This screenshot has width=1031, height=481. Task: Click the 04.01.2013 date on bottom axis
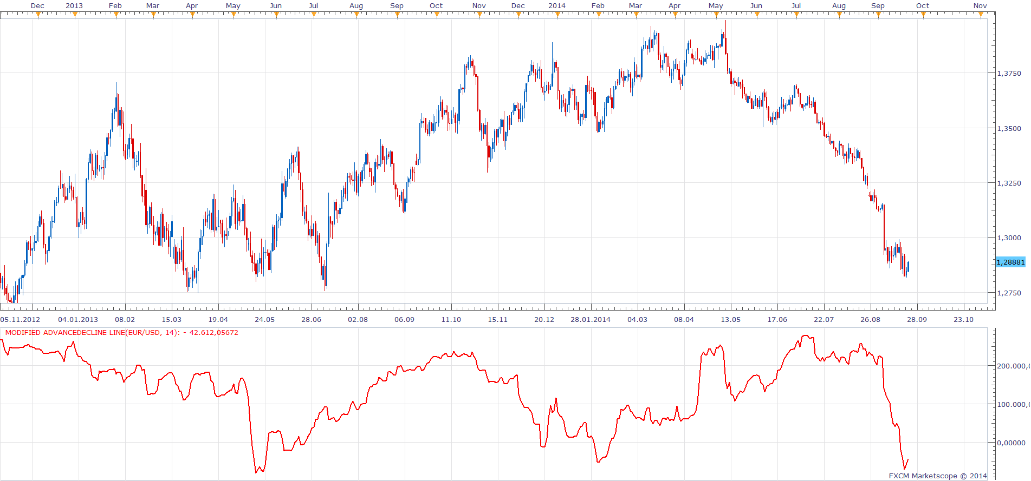(78, 319)
